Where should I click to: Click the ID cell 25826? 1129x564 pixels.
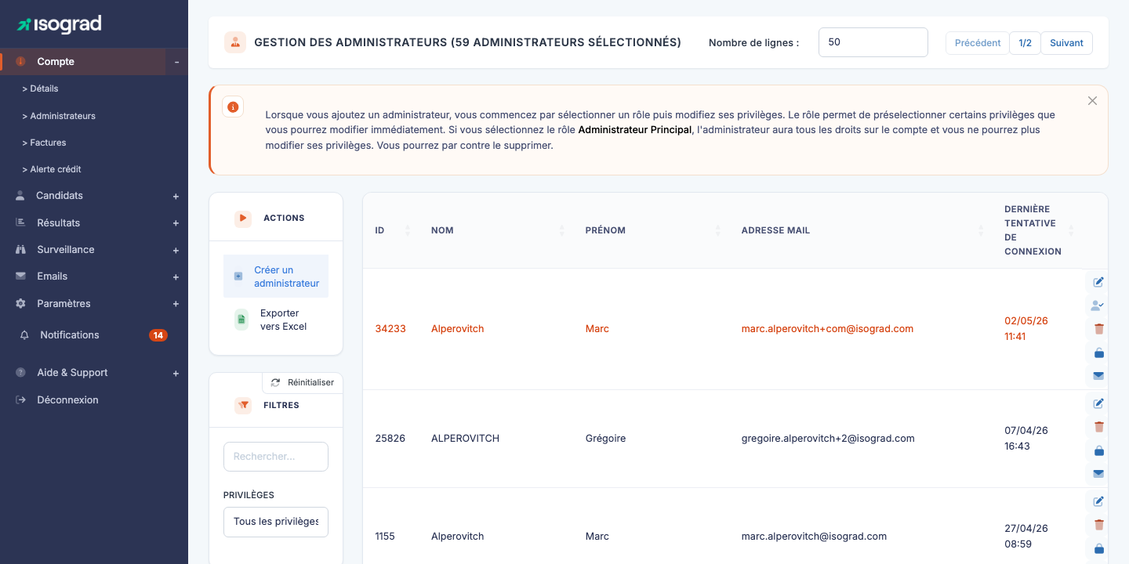pyautogui.click(x=390, y=439)
